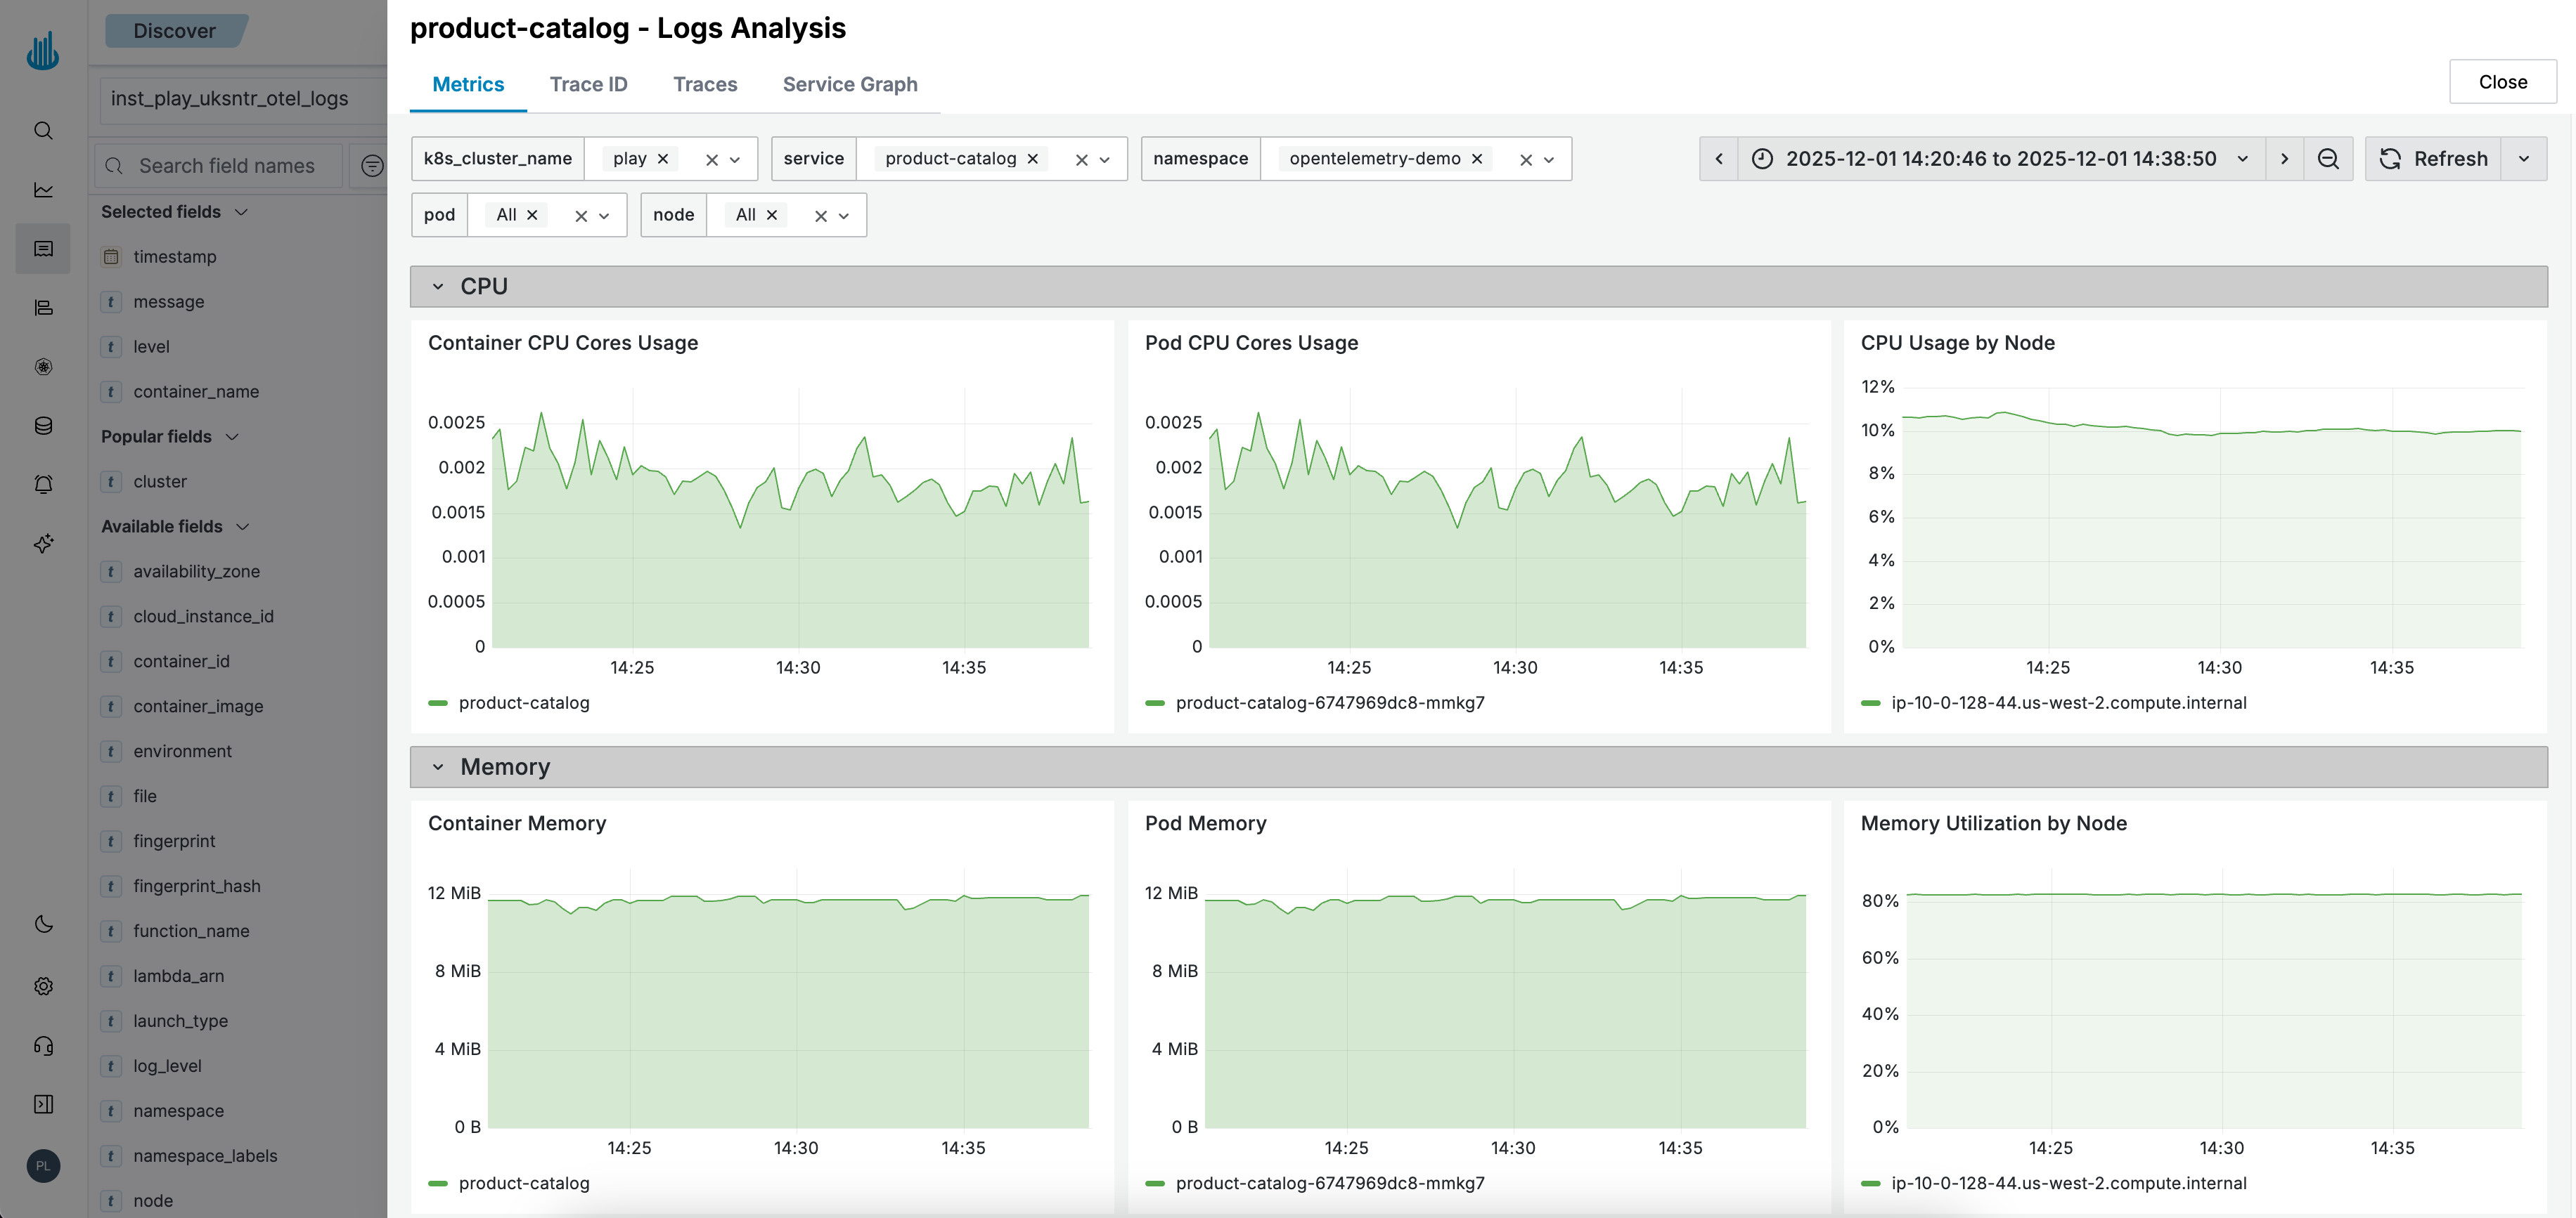2576x1218 pixels.
Task: Open settings with the gear icon
Action: pyautogui.click(x=42, y=986)
